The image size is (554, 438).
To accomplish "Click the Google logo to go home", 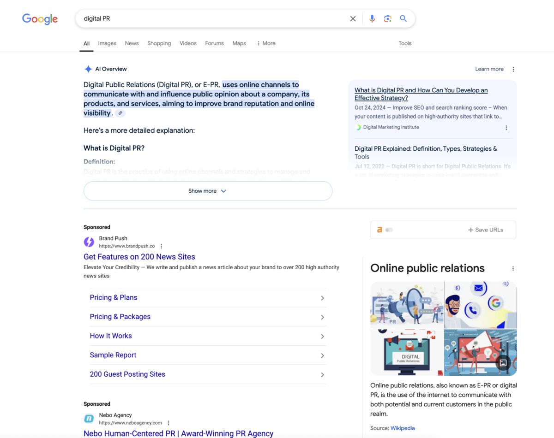I will (x=40, y=19).
